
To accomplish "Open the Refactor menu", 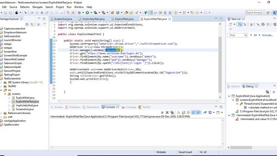I will [x=25, y=7].
